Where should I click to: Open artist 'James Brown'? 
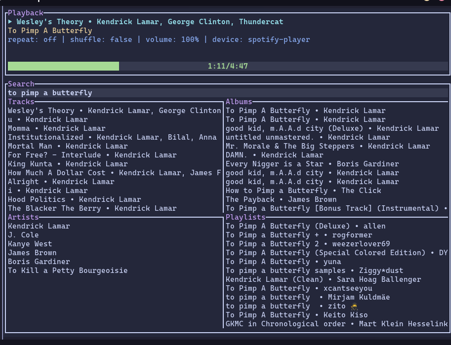[x=32, y=253]
